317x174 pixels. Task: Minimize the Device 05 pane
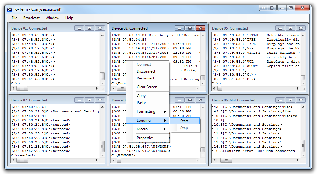pos(280,28)
